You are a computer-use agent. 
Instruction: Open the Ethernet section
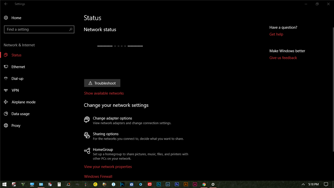click(x=18, y=67)
